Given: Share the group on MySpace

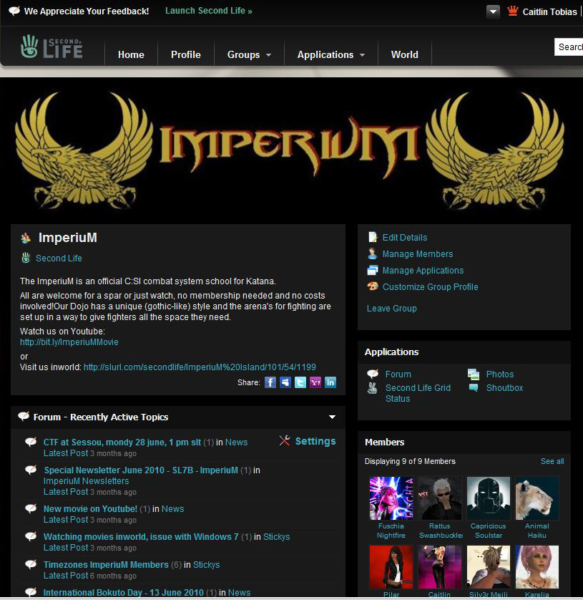Looking at the screenshot, I should pyautogui.click(x=285, y=382).
